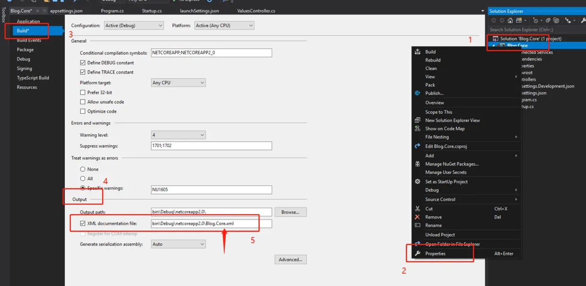Click the New Solution Explorer View icon
The width and height of the screenshot is (586, 286).
click(417, 120)
